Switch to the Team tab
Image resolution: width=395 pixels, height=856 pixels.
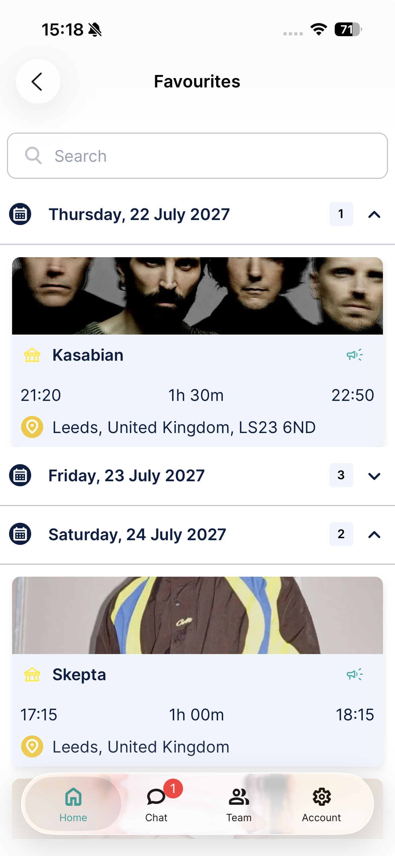pos(239,804)
